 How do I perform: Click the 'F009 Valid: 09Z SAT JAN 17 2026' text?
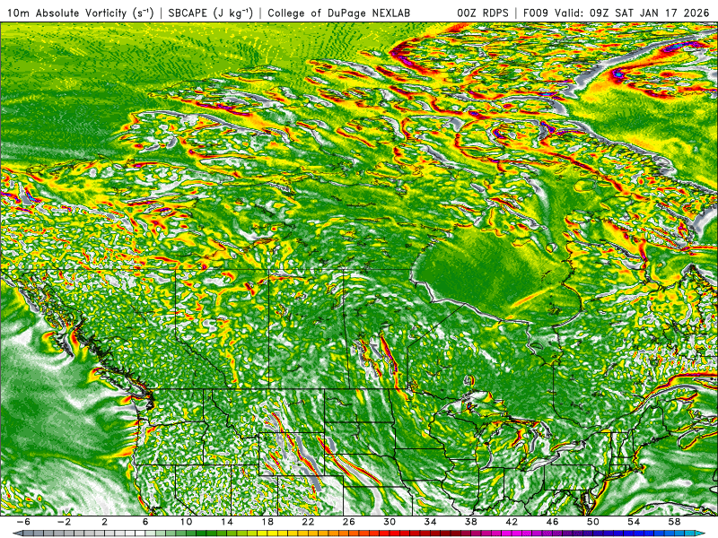[x=616, y=13]
